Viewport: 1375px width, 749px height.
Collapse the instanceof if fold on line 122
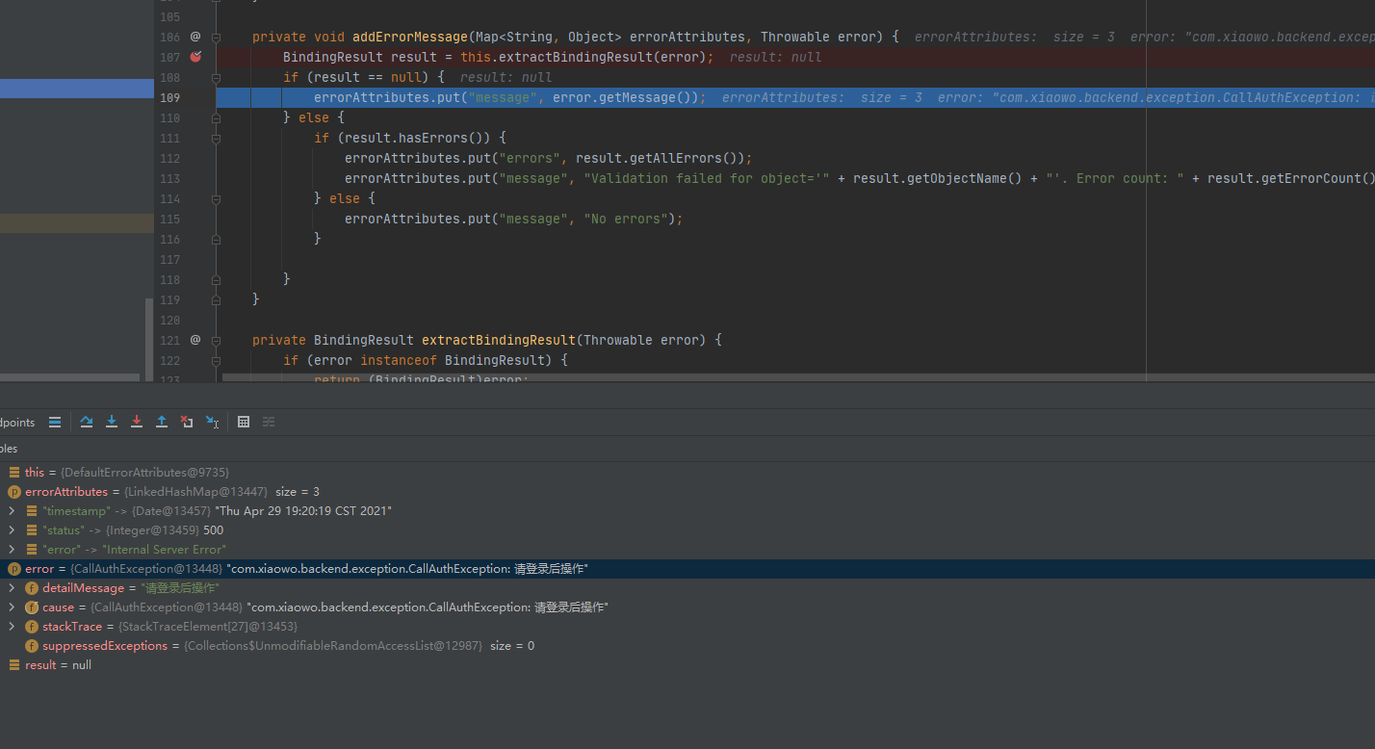click(x=216, y=360)
